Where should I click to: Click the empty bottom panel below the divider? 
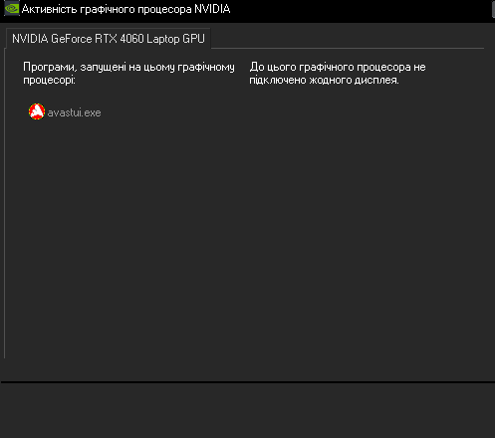coord(248,411)
